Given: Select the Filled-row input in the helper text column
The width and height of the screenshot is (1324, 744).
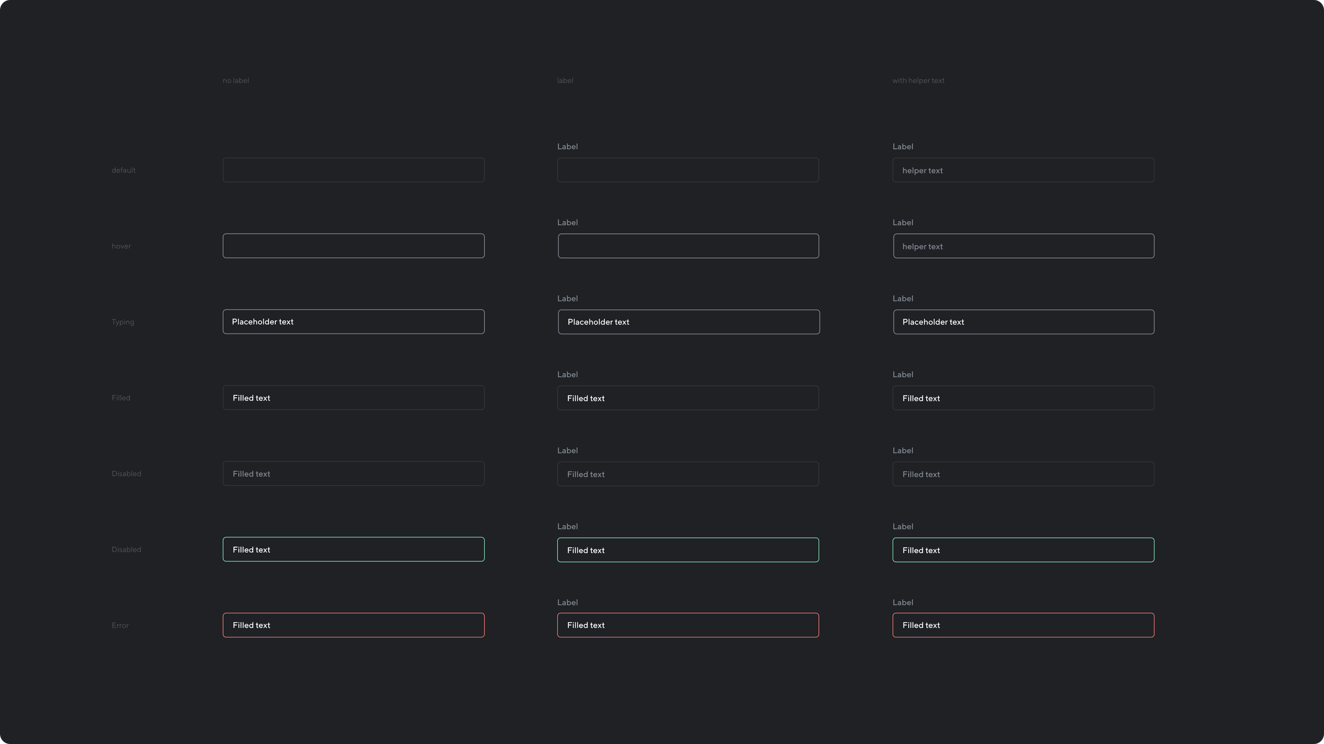Looking at the screenshot, I should tap(1023, 398).
